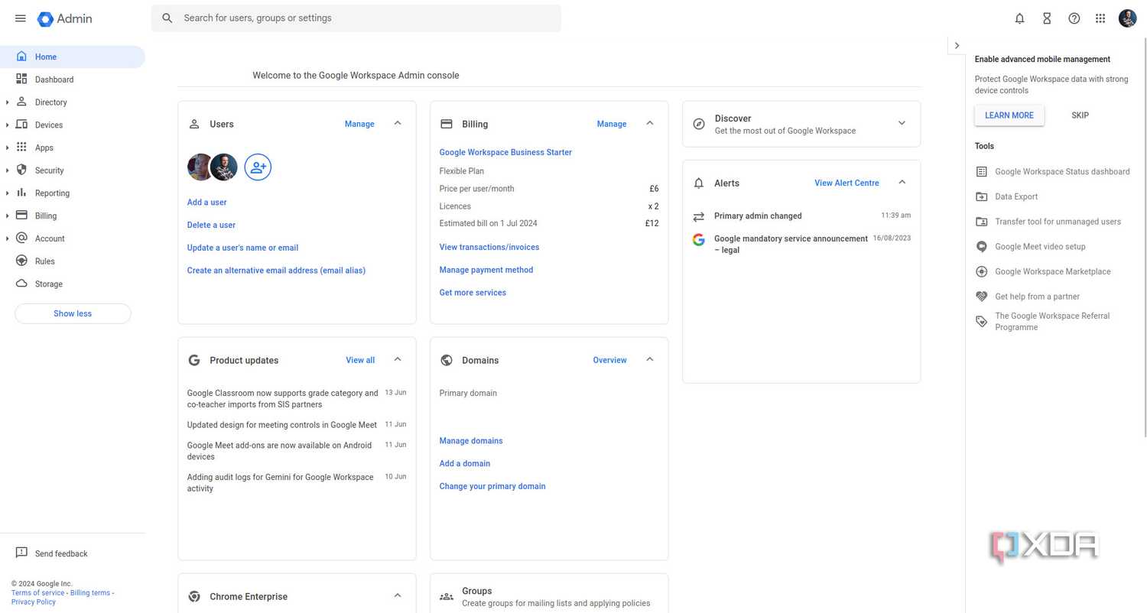Click the swap icon beside Primary admin changed
The width and height of the screenshot is (1147, 613).
698,216
